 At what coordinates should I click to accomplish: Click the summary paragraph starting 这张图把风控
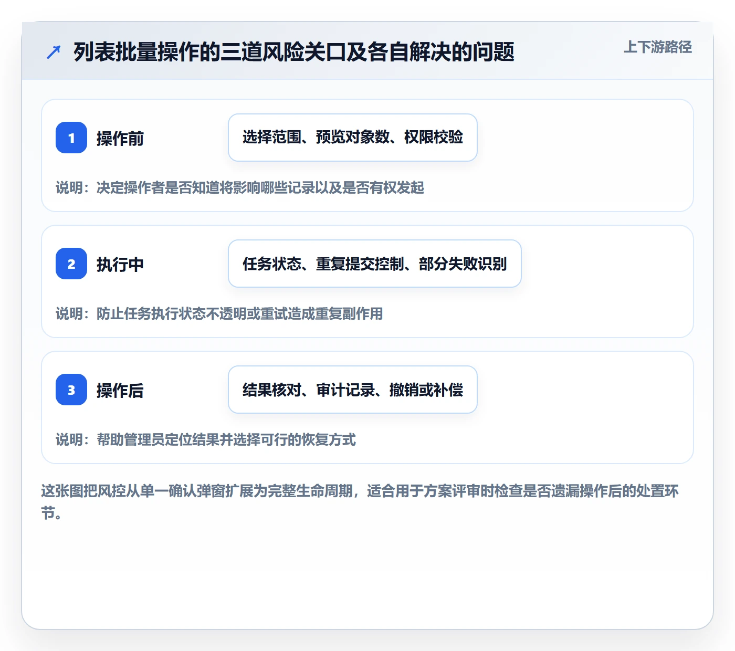[x=360, y=502]
